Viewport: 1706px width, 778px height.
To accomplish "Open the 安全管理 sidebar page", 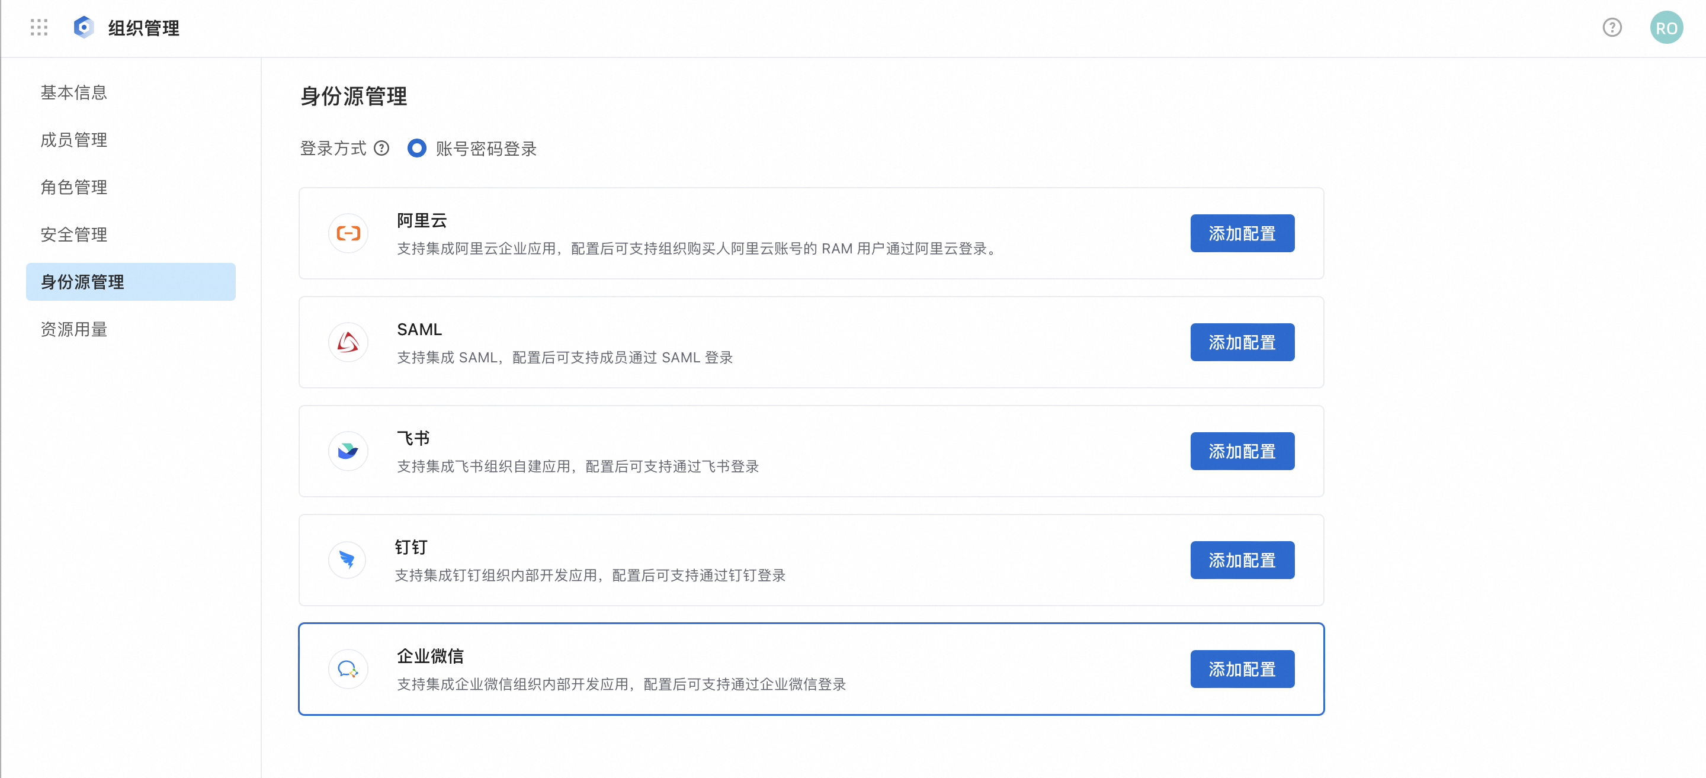I will tap(73, 234).
